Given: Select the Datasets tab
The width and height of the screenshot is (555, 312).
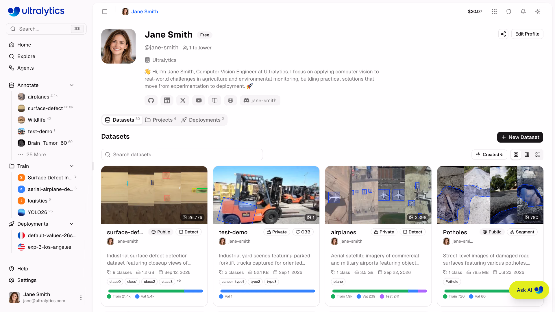Looking at the screenshot, I should tap(122, 120).
